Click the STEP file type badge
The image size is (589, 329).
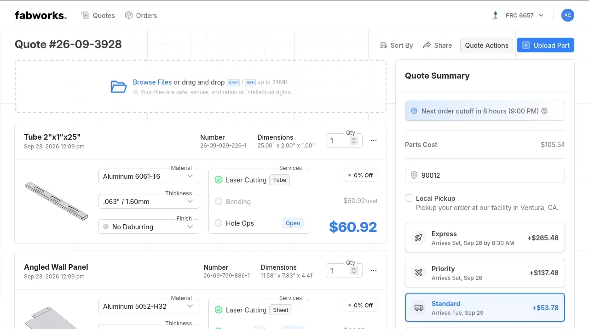click(233, 83)
